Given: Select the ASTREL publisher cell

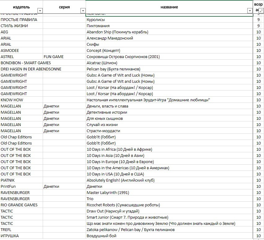Looking at the screenshot, I should click(21, 57).
